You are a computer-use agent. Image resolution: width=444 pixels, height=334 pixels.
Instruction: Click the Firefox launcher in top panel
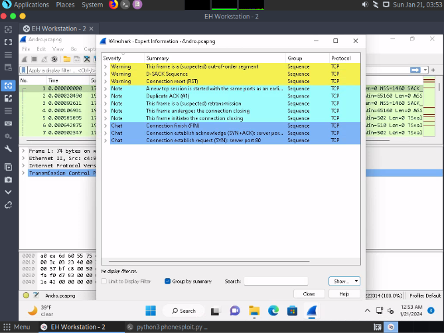pyautogui.click(x=113, y=5)
